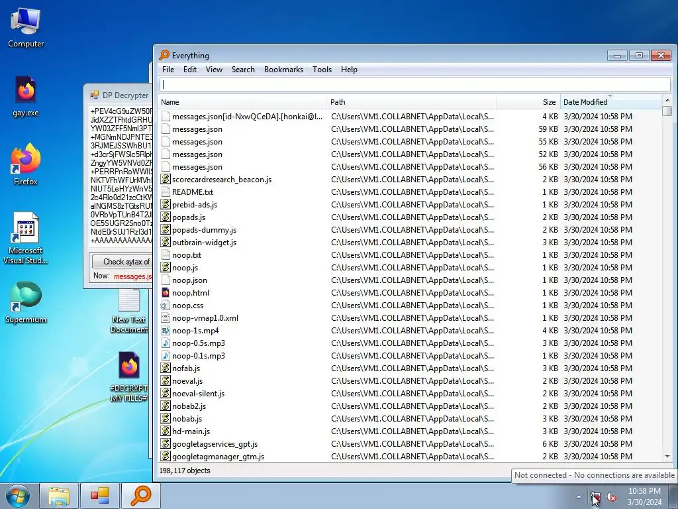Sort by Date Modified column header
Viewport: 678px width, 509px height.
[x=610, y=102]
